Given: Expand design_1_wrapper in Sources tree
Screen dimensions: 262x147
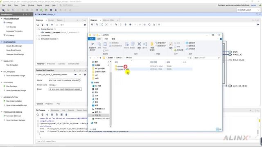Looking at the screenshot, I should tap(40, 32).
